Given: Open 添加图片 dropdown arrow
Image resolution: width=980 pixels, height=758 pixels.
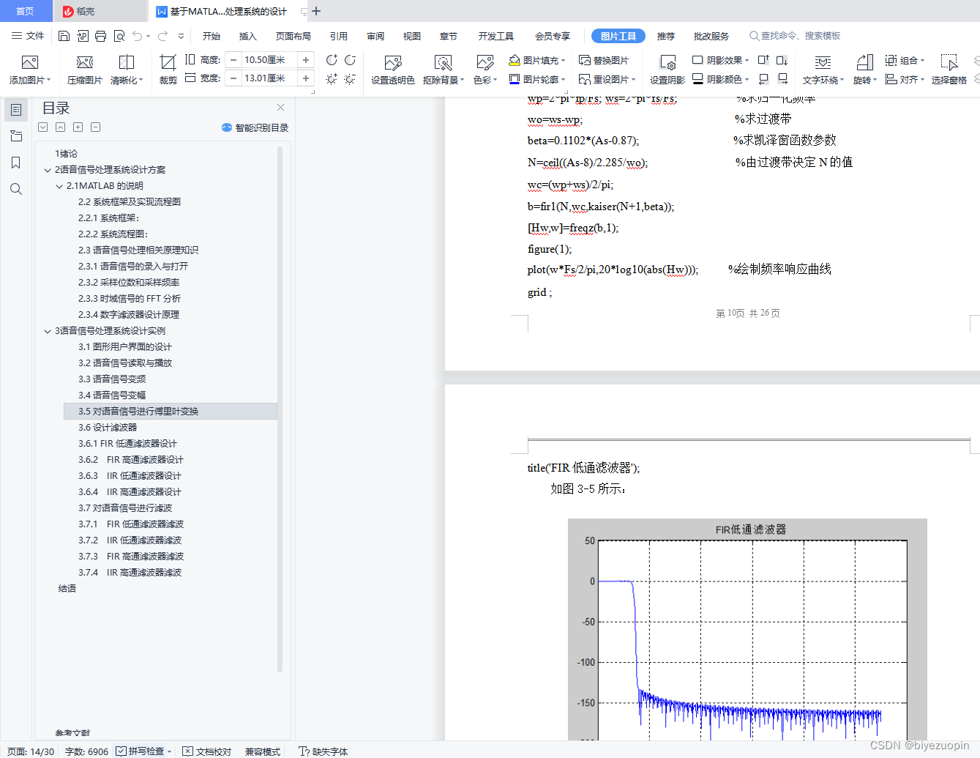Looking at the screenshot, I should click(48, 81).
